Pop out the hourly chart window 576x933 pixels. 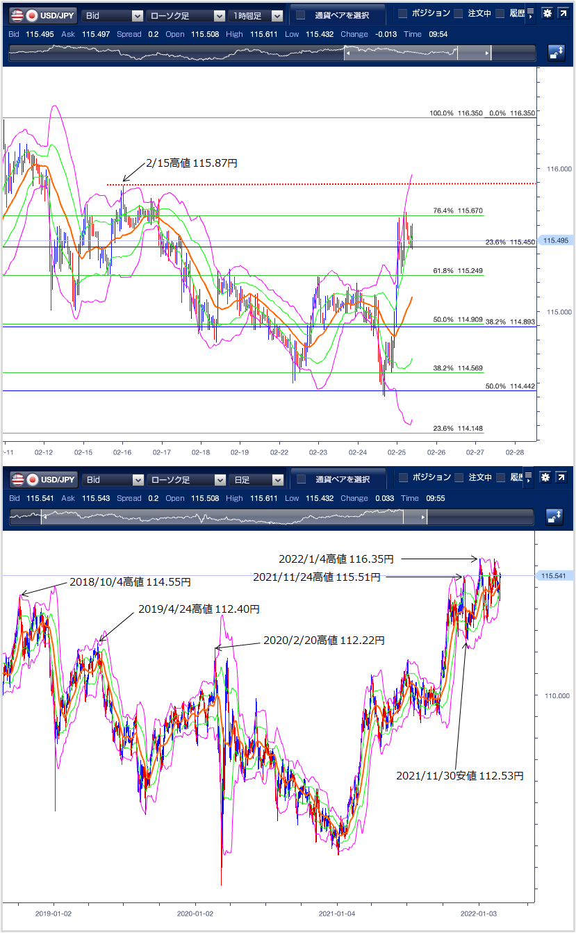point(562,14)
